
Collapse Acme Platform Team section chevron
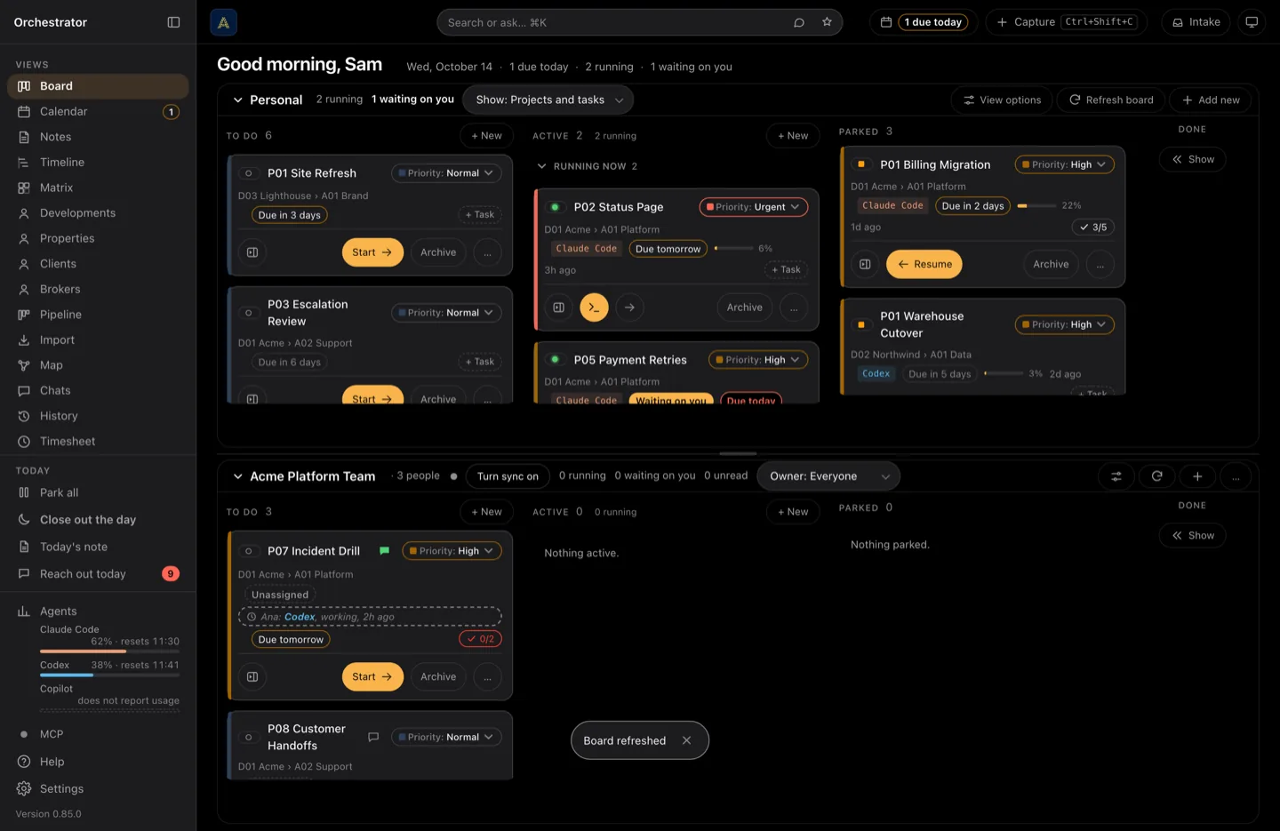coord(237,476)
